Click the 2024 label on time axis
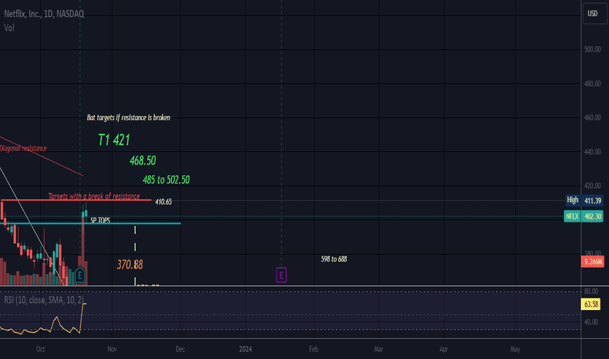609x359 pixels. coord(246,349)
